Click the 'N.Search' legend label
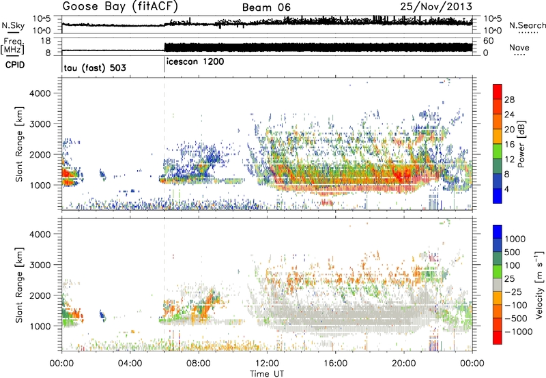Image resolution: width=546 pixels, height=378 pixels. click(527, 25)
